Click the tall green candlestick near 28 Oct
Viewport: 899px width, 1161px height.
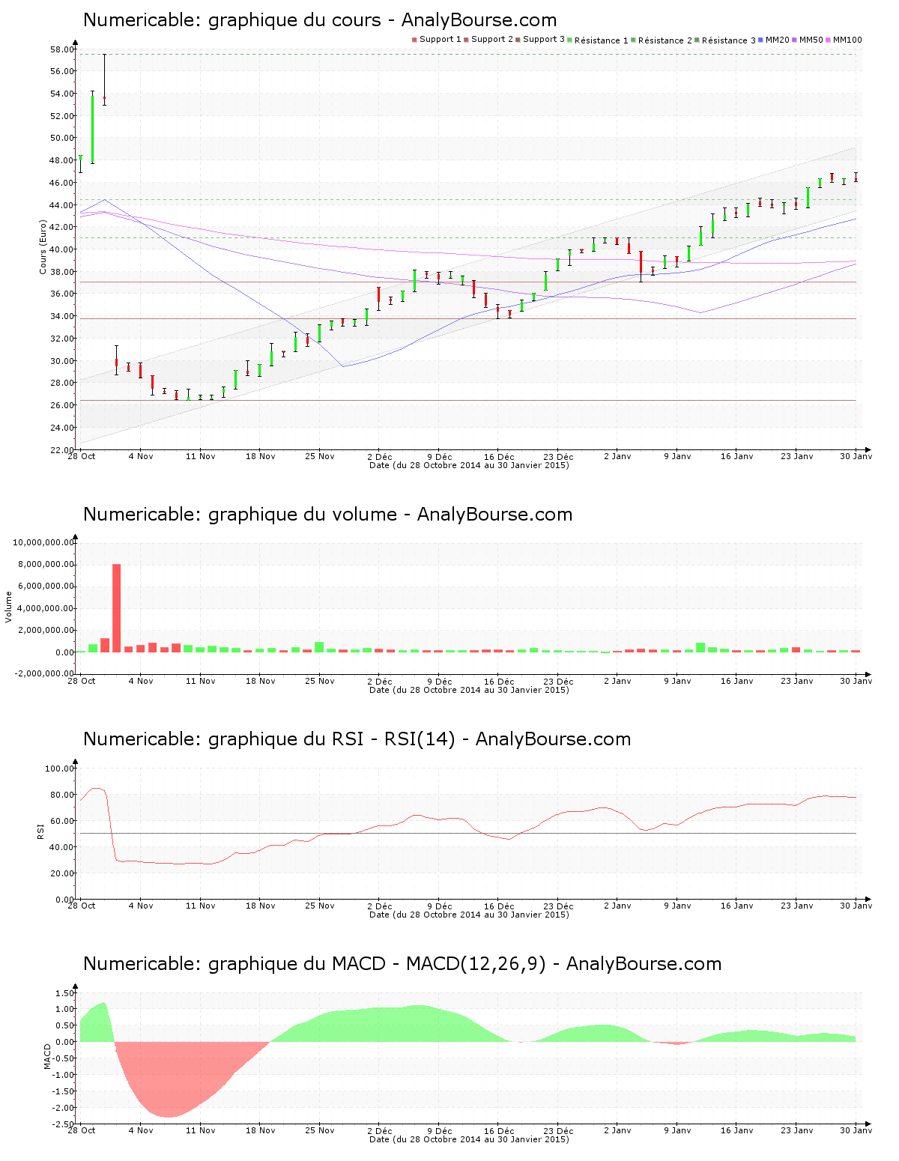click(92, 129)
